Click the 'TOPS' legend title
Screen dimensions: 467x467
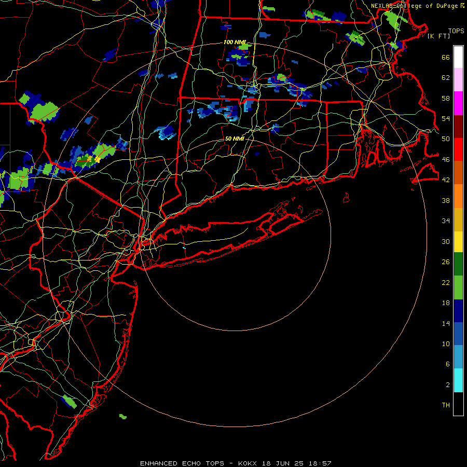pos(456,31)
